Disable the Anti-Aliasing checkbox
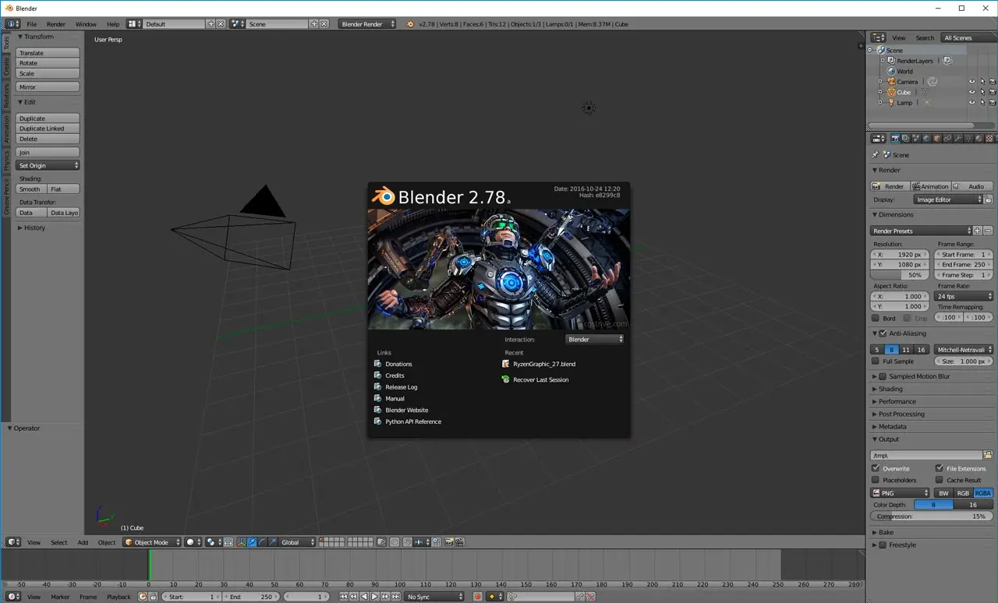 pos(883,333)
